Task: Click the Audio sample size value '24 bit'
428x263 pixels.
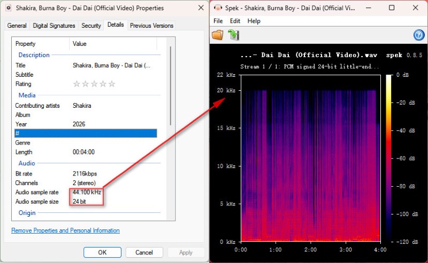Action: tap(79, 202)
